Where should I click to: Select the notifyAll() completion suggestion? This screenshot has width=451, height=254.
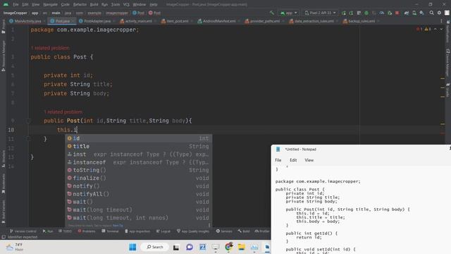pyautogui.click(x=139, y=194)
